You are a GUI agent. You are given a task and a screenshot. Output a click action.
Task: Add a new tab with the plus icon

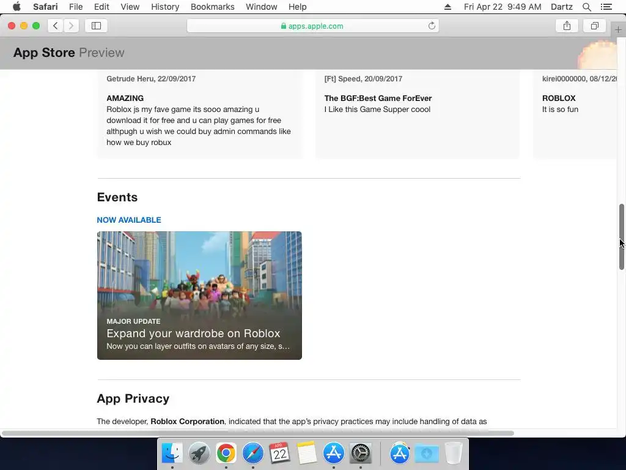618,29
